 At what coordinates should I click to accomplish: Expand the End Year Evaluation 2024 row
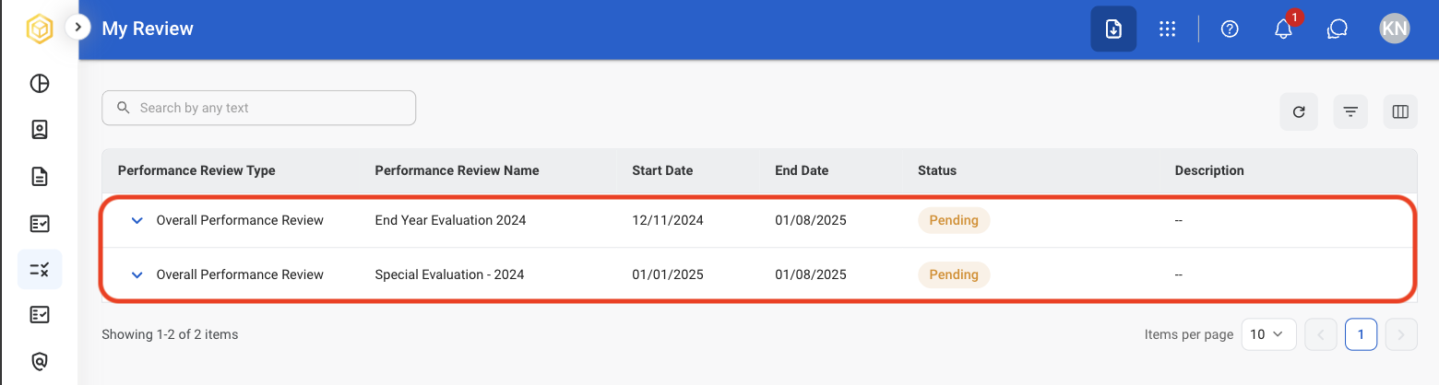pos(137,220)
